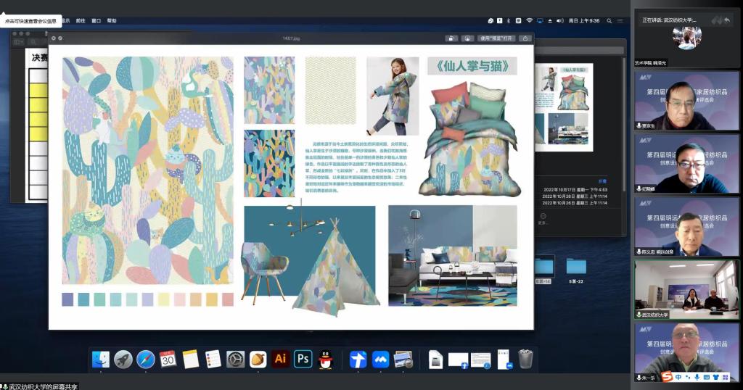The height and width of the screenshot is (390, 743).
Task: Open Launchpad rocket icon in dock
Action: [123, 359]
